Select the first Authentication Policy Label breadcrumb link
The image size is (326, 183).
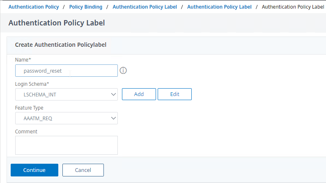(x=145, y=7)
